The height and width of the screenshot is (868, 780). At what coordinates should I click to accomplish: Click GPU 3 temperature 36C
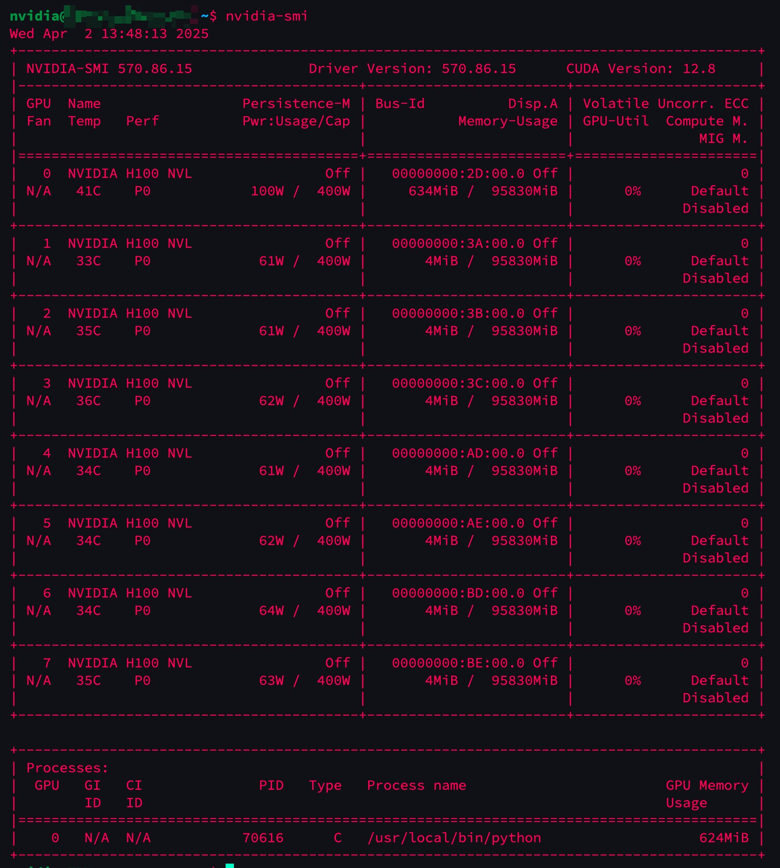(x=89, y=401)
